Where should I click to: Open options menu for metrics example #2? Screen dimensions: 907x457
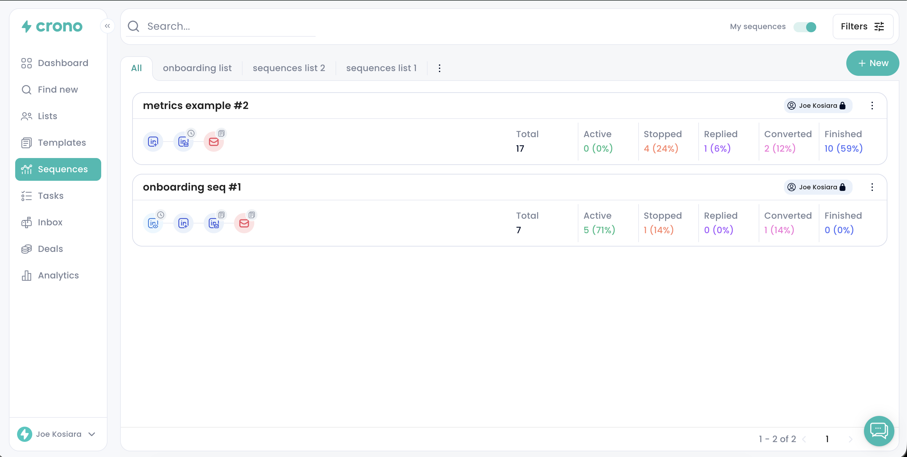point(872,106)
